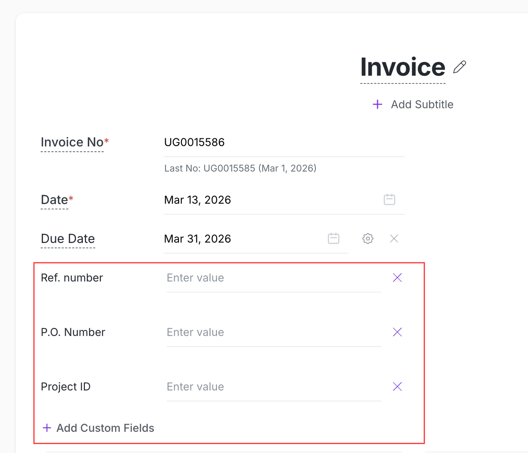The height and width of the screenshot is (453, 528).
Task: Click the pencil icon beside Invoice title
Action: pos(460,67)
